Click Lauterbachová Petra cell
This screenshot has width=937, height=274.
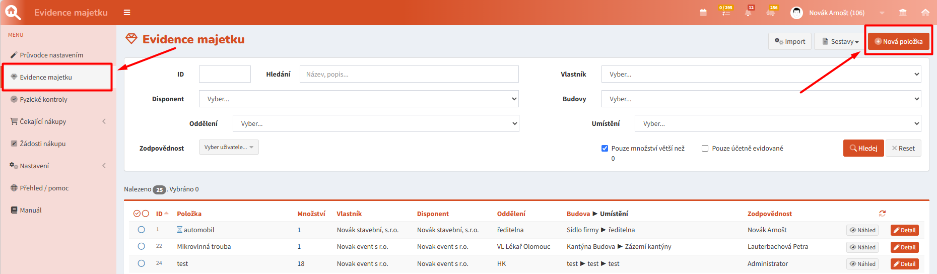[x=778, y=246]
